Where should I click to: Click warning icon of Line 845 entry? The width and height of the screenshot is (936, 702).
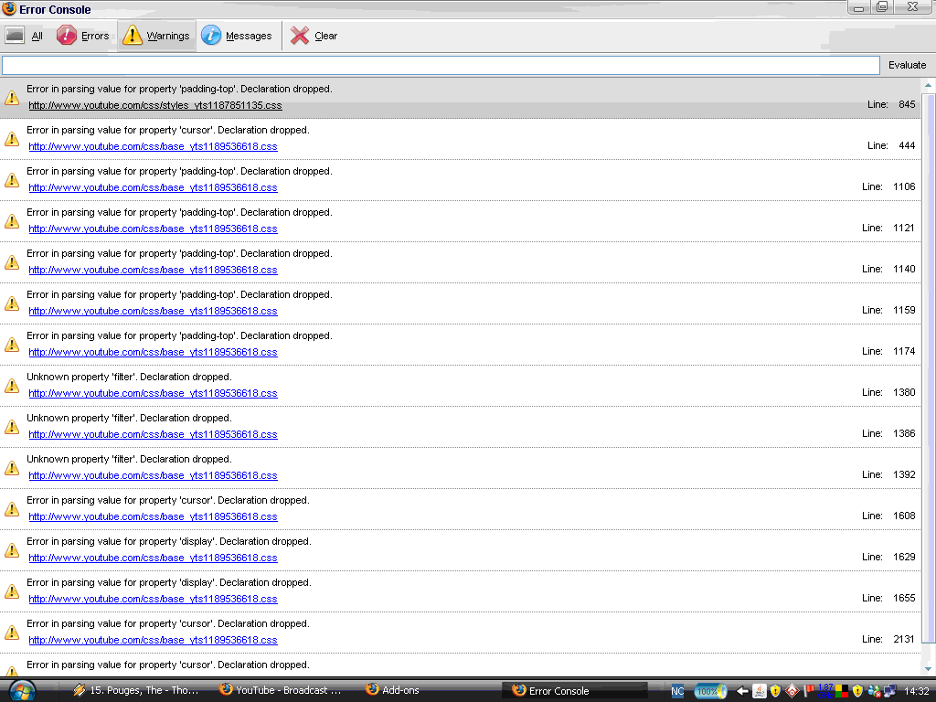click(12, 98)
